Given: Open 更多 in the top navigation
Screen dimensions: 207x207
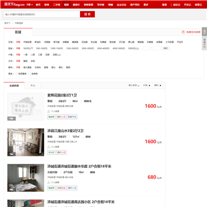Looking at the screenshot, I should point(146,5).
